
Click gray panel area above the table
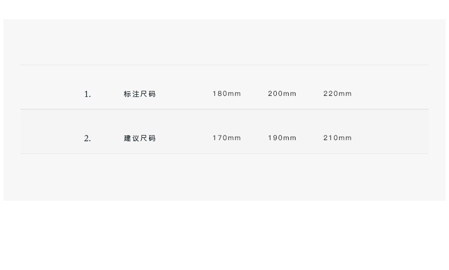click(x=224, y=43)
